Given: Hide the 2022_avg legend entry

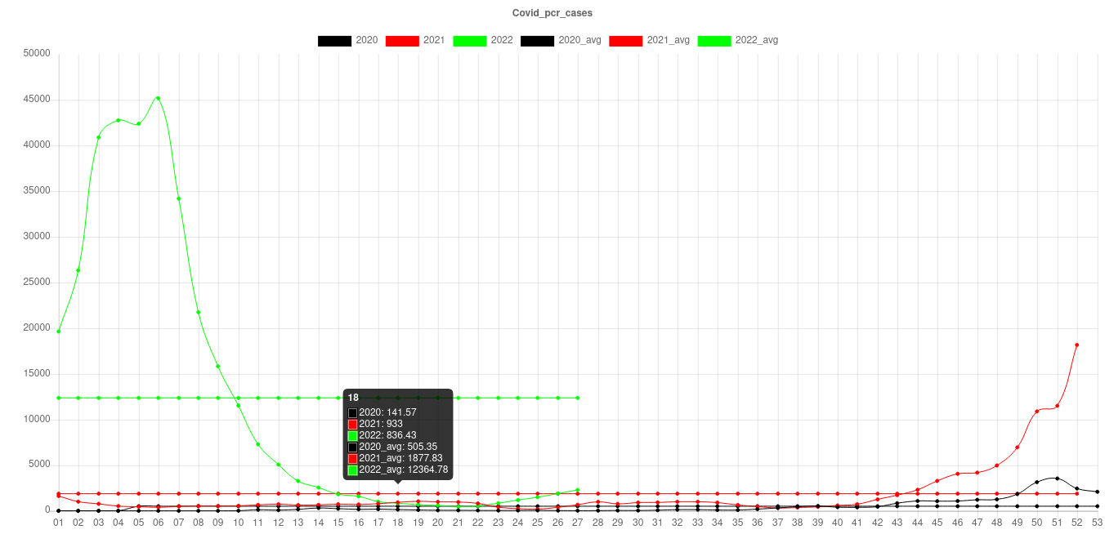Looking at the screenshot, I should click(x=756, y=40).
